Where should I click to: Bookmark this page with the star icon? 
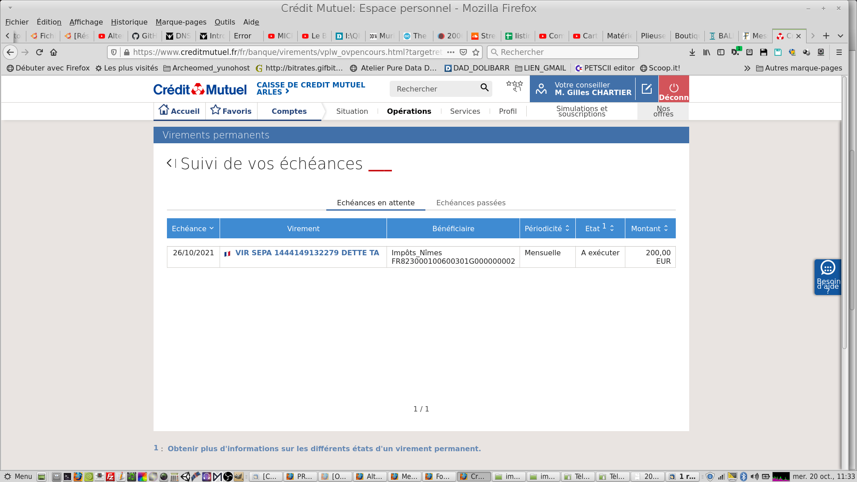tap(476, 52)
